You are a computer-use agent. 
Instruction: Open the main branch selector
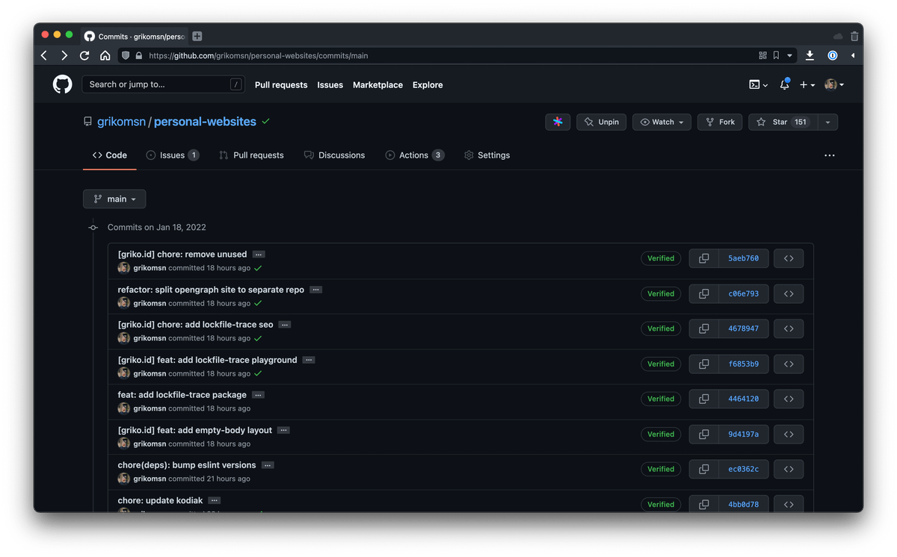(114, 199)
